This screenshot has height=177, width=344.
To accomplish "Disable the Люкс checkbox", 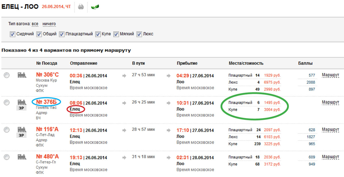I will point(139,34).
